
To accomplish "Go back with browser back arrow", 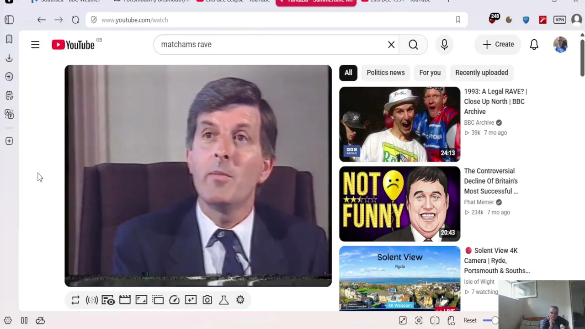I will pyautogui.click(x=42, y=20).
